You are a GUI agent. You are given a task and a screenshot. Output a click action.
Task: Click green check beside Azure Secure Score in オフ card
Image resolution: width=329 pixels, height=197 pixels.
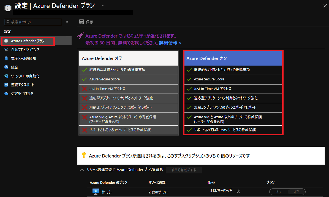85,79
